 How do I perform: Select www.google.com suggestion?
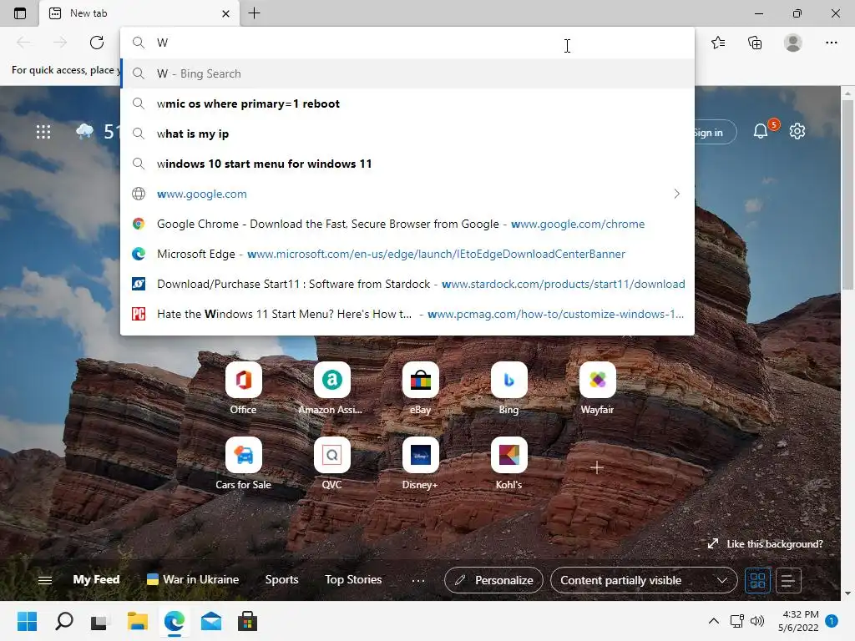click(407, 194)
